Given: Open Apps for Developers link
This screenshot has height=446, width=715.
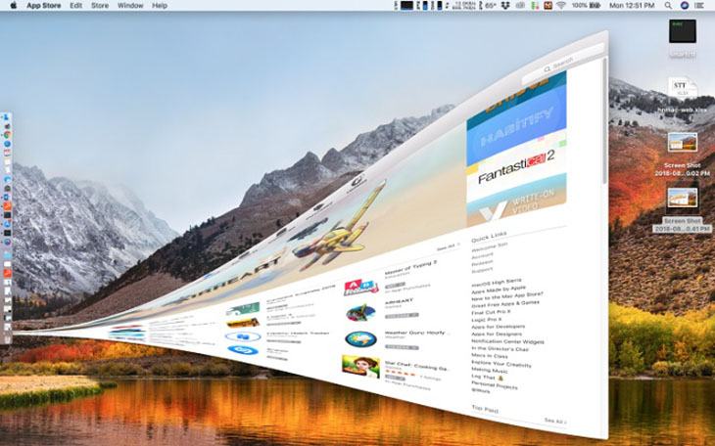Looking at the screenshot, I should (x=498, y=327).
